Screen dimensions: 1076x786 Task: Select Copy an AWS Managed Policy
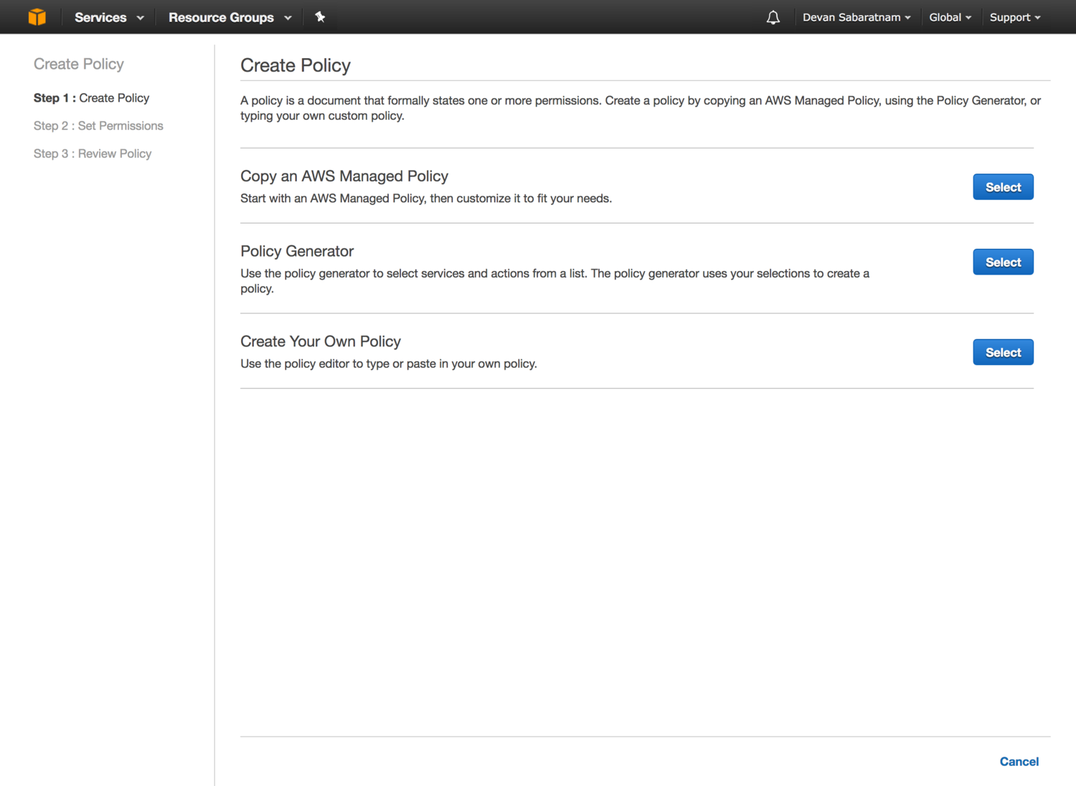pos(1003,187)
